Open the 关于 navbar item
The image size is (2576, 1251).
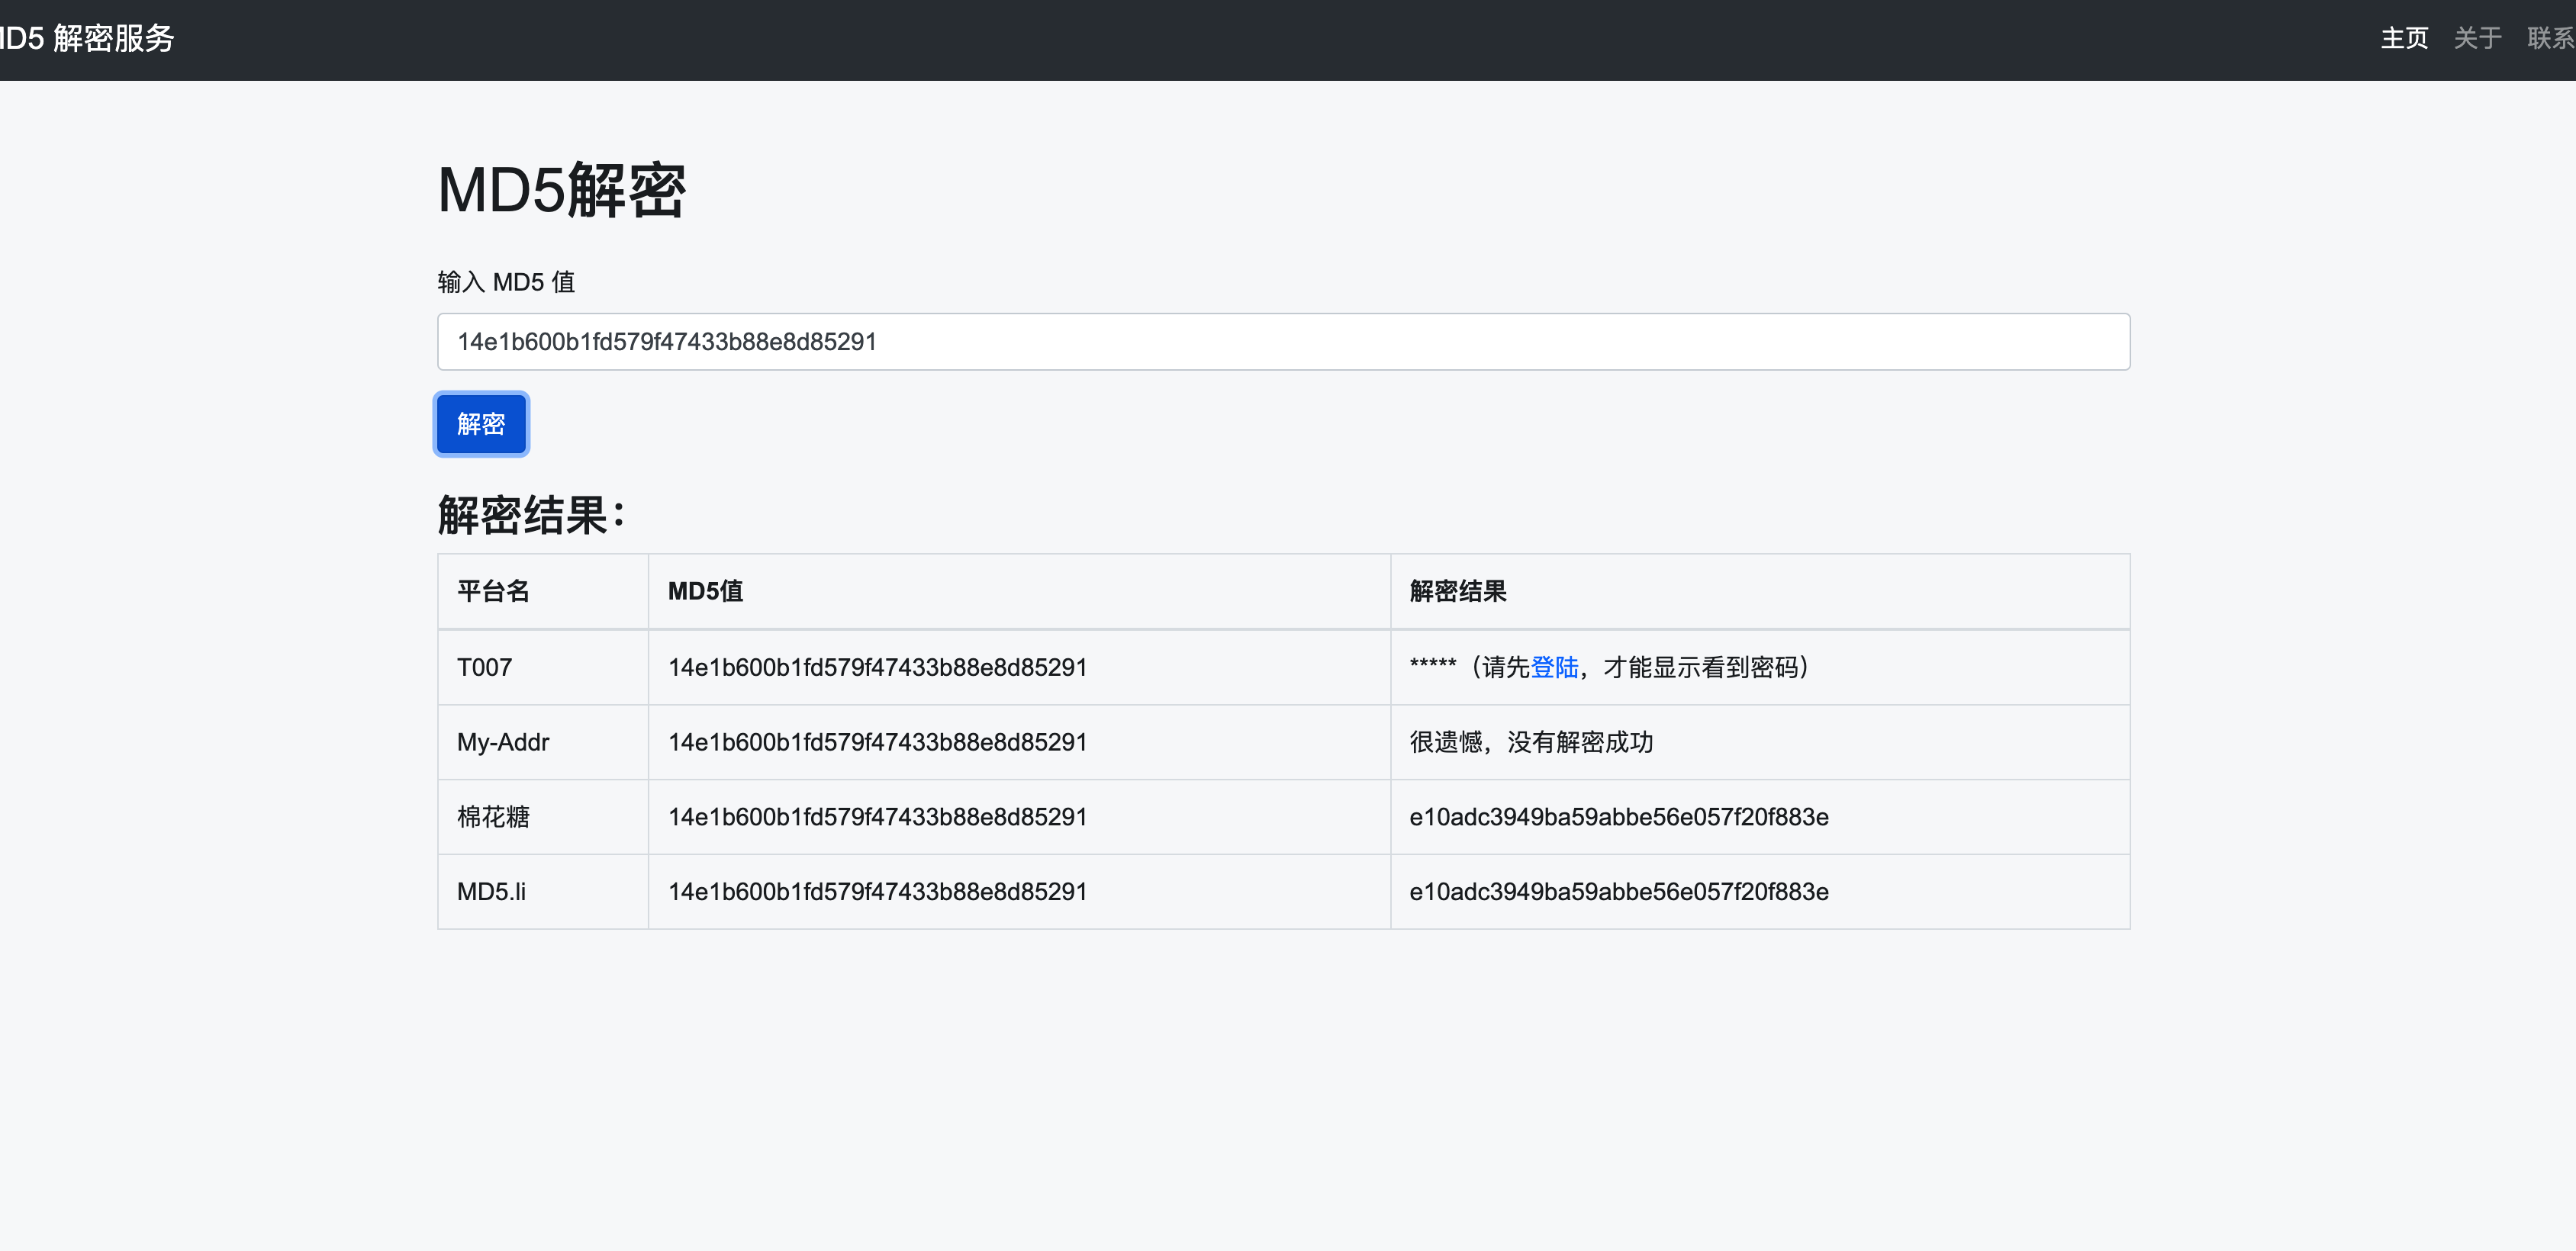(x=2477, y=38)
